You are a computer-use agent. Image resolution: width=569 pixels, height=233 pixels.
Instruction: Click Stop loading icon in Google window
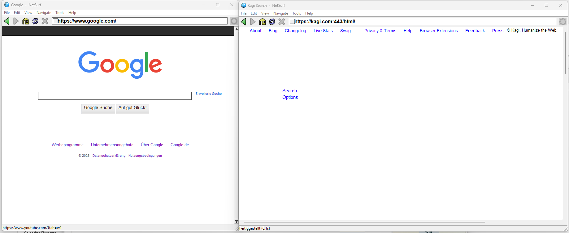point(45,21)
